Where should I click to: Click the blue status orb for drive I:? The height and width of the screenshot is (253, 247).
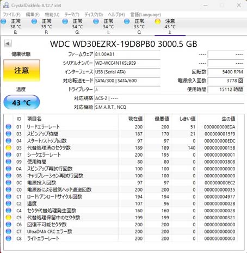[x=96, y=21]
